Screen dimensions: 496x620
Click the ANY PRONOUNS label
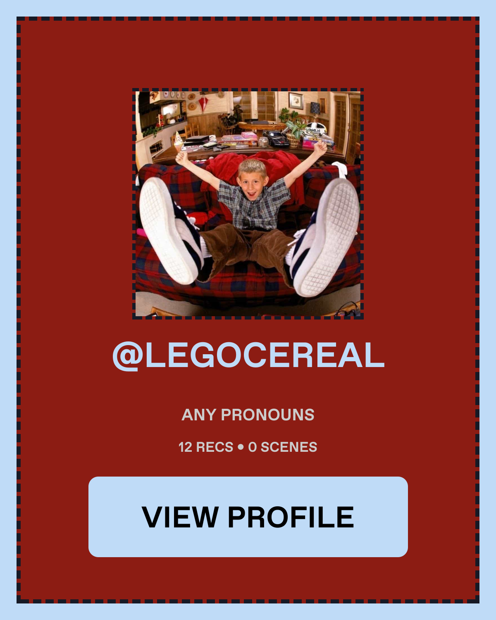[x=248, y=415]
